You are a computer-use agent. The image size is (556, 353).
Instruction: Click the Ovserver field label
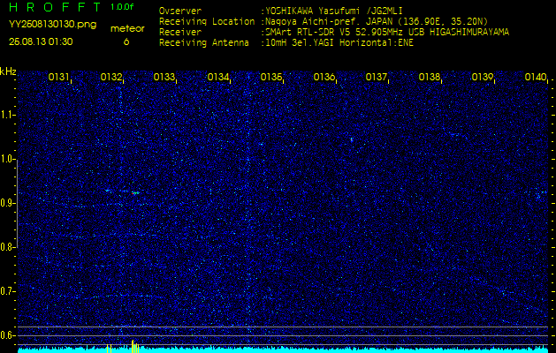[x=180, y=11]
